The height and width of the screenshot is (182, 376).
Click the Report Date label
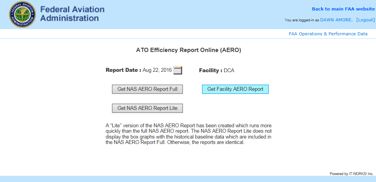tap(123, 70)
